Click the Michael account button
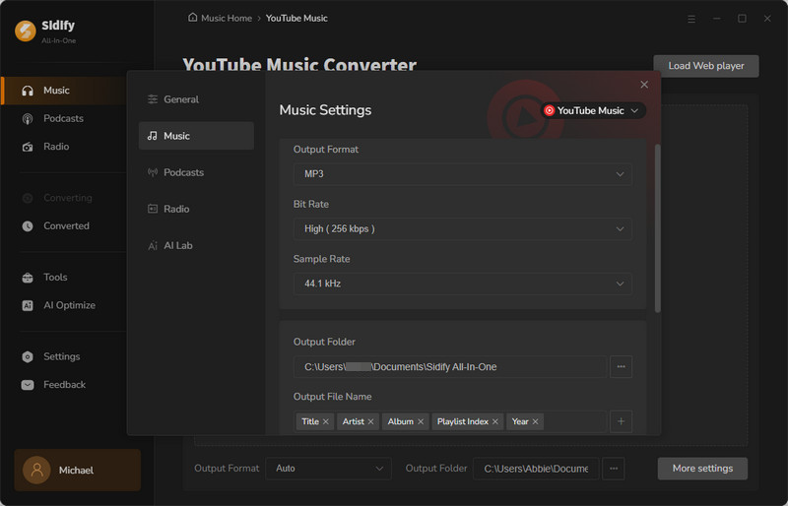The image size is (788, 506). (78, 470)
